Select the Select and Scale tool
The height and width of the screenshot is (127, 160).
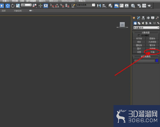18,6
